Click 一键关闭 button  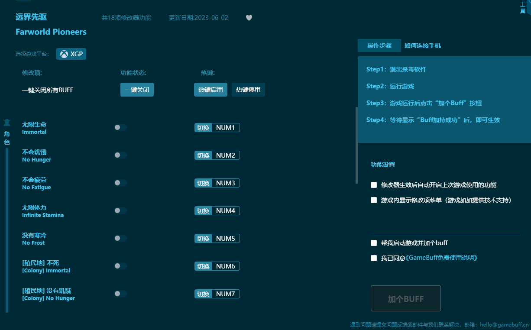(137, 90)
